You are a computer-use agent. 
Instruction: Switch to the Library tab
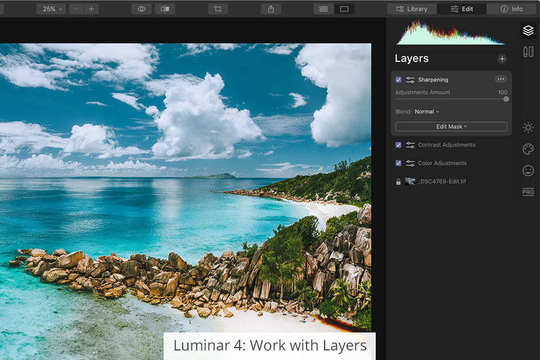pos(412,9)
